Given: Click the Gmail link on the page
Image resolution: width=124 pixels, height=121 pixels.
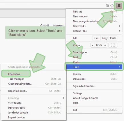Looking at the screenshot, I should point(45,26).
